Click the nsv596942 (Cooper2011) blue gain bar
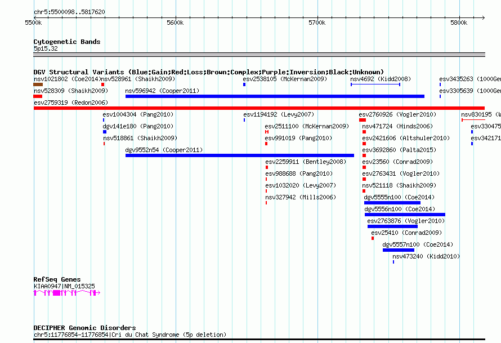501x343 pixels. (x=275, y=96)
